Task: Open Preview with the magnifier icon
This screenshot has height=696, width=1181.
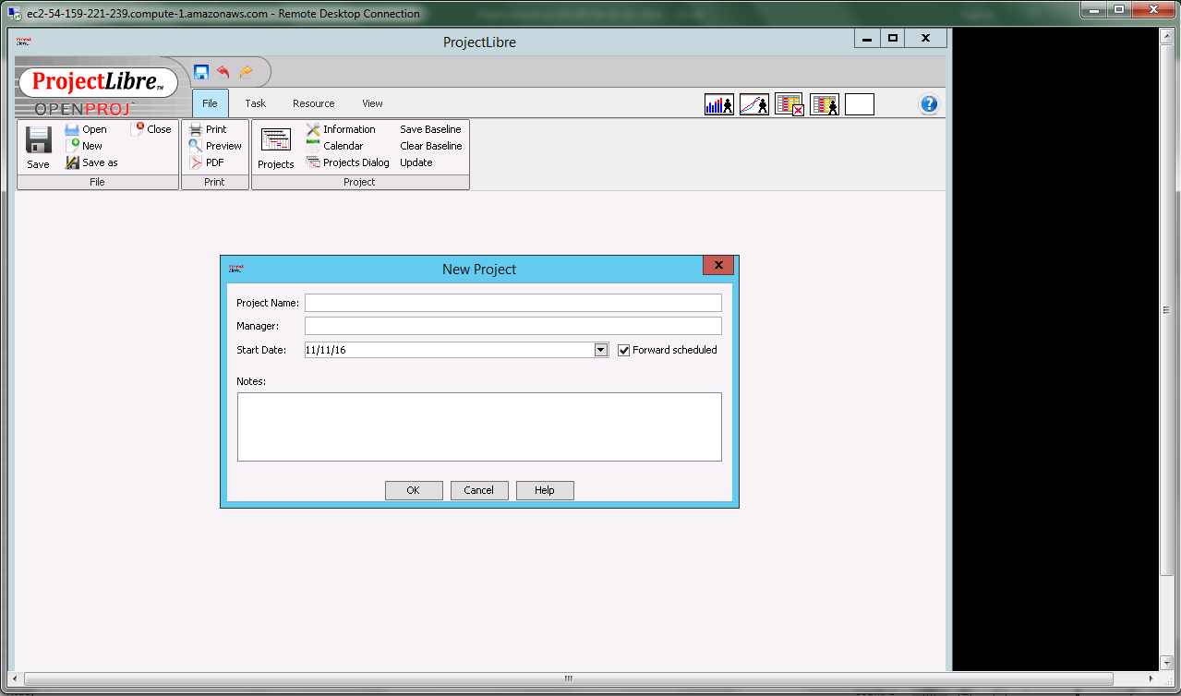Action: coord(196,146)
